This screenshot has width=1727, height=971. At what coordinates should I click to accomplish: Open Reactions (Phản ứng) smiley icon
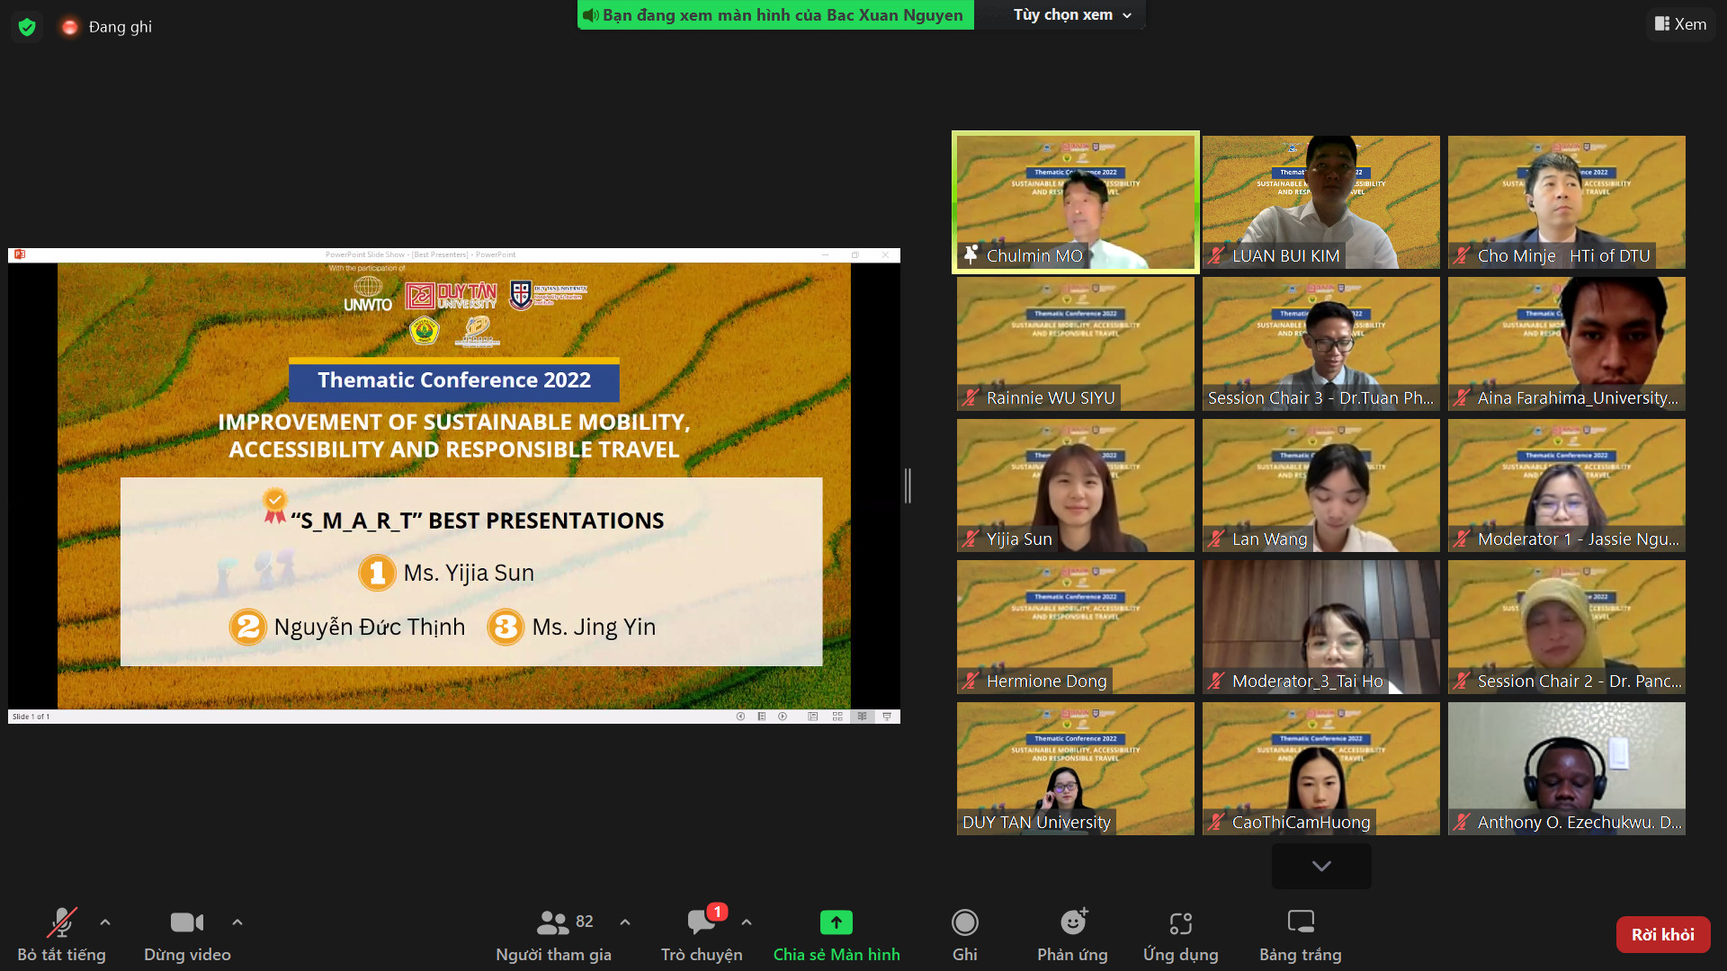pos(1072,922)
